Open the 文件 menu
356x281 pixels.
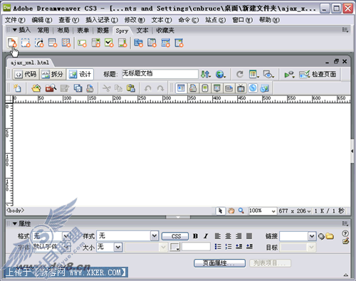pos(15,20)
